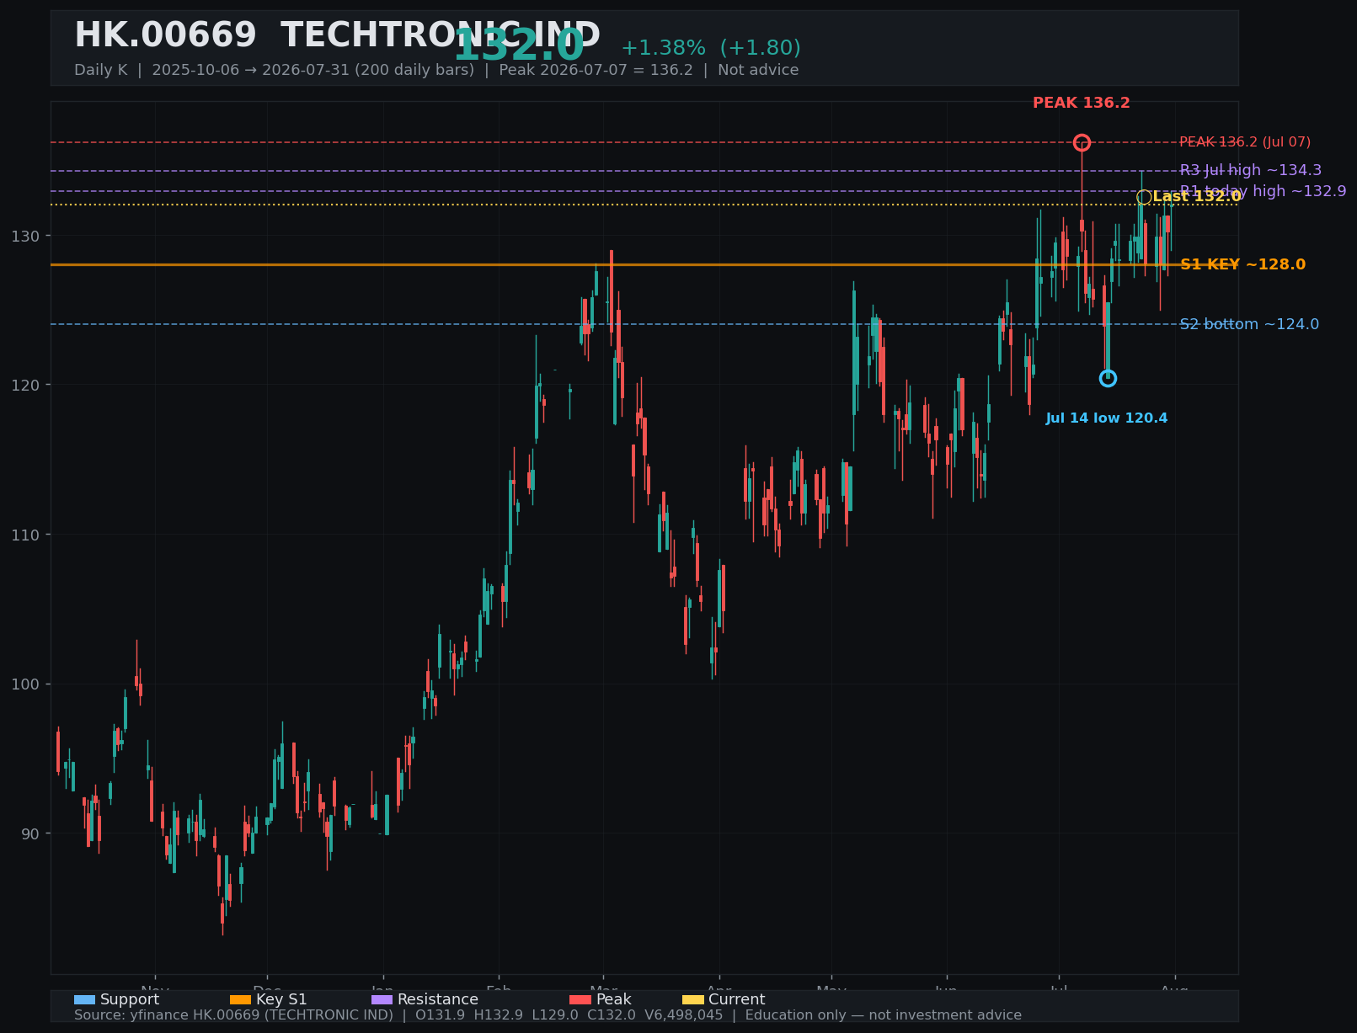Click the 100 label on the price axis

pyautogui.click(x=24, y=684)
